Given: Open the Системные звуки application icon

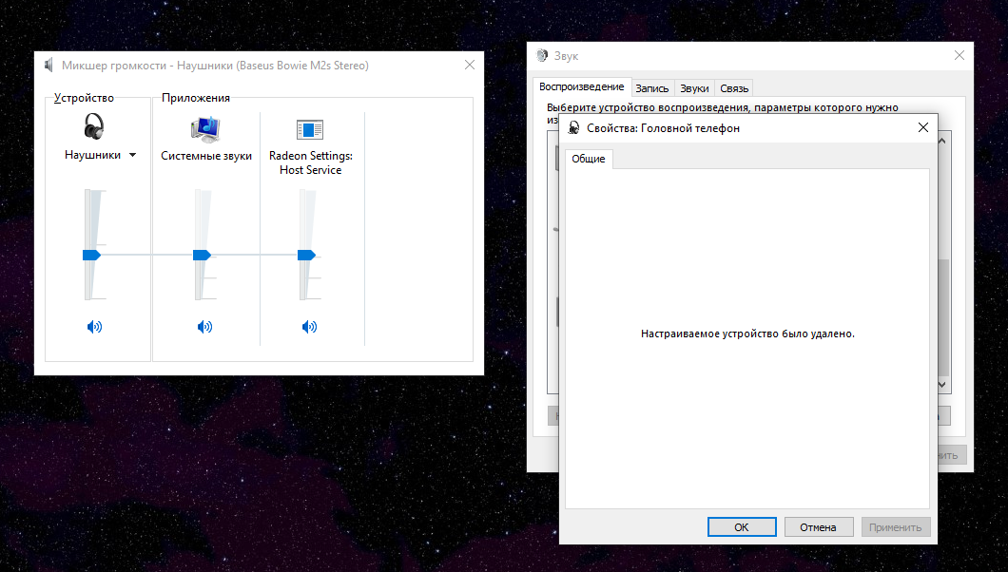Looking at the screenshot, I should tap(205, 129).
